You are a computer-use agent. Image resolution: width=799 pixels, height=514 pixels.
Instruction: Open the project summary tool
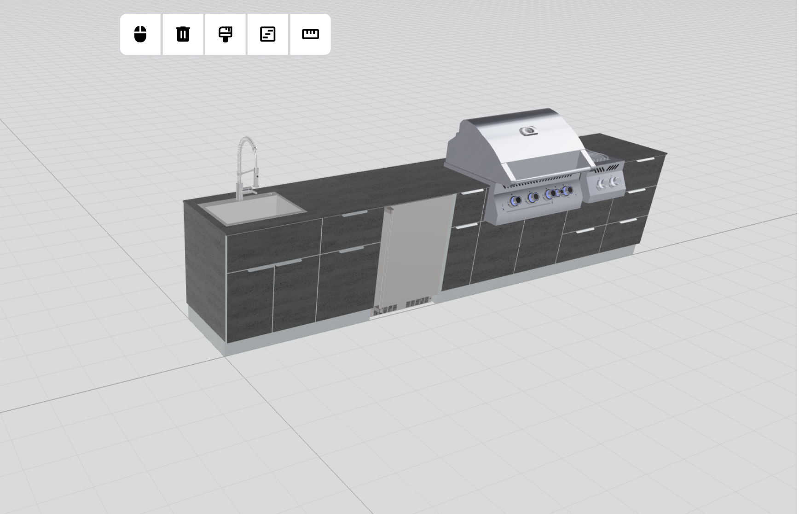[267, 35]
